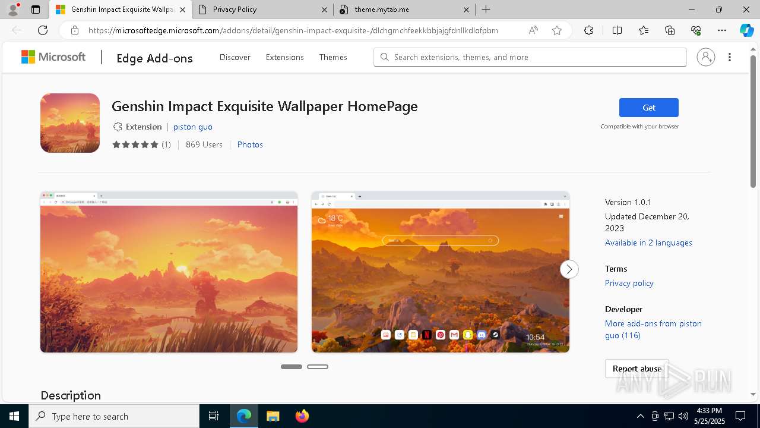Click the Microsoft logo
This screenshot has width=760, height=428.
coord(53,57)
